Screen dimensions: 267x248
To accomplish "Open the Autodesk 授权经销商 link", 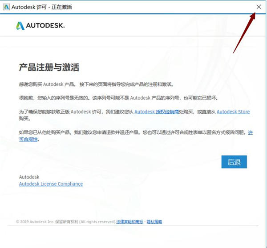I will pyautogui.click(x=157, y=112).
